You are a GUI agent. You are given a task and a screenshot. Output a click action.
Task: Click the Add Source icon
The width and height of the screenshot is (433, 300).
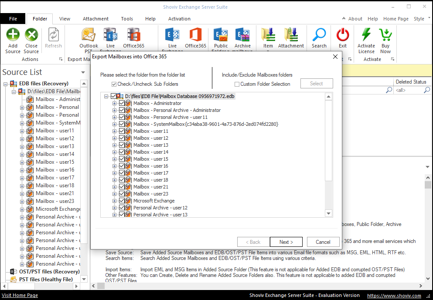pyautogui.click(x=13, y=35)
